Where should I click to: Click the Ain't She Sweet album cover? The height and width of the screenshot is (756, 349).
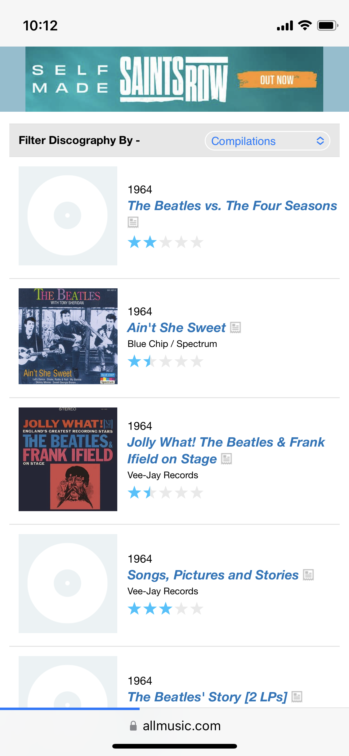point(68,336)
